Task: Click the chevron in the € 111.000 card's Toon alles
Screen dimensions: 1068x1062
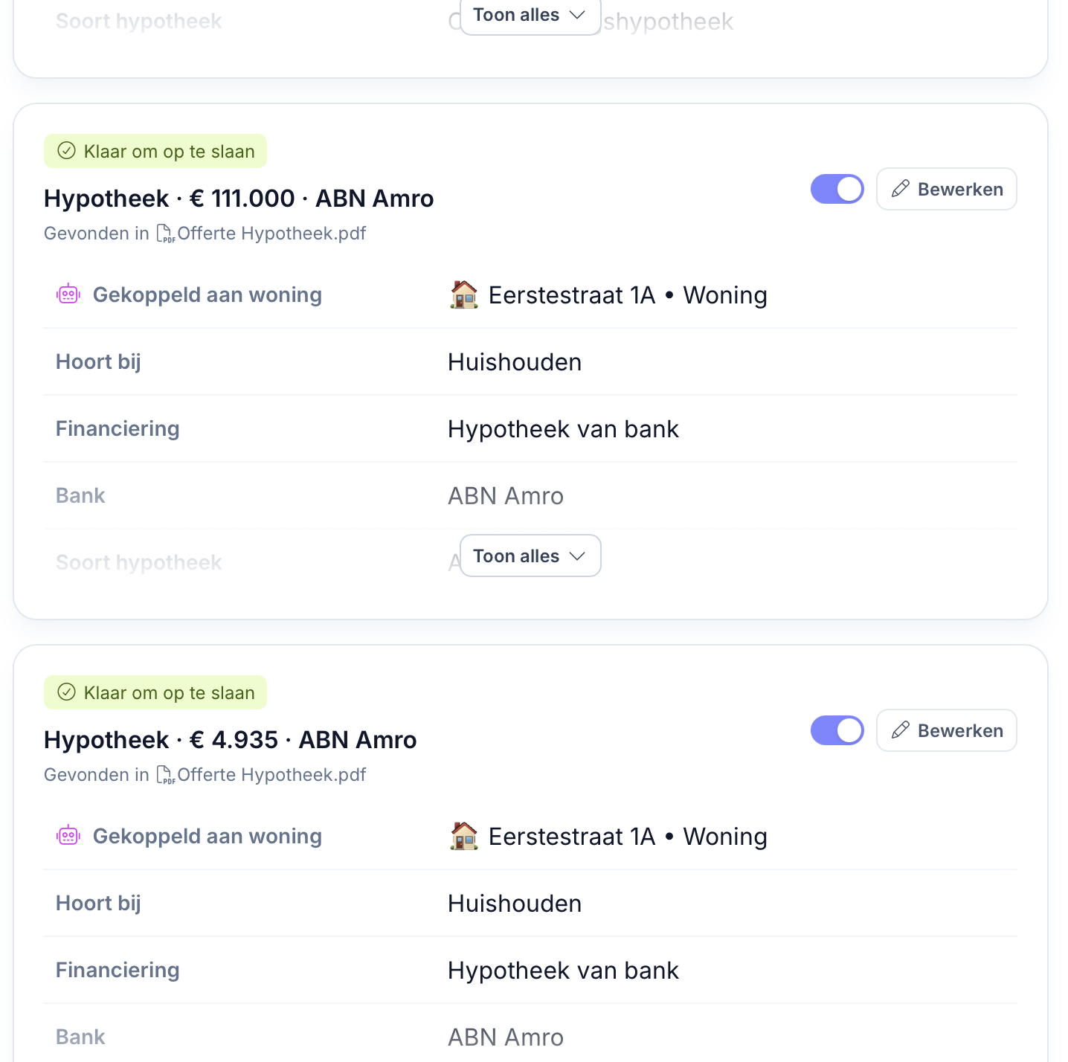Action: coord(577,556)
